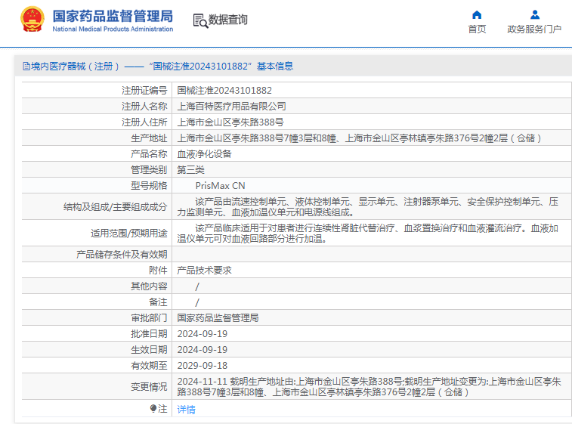
Task: Click the 血液净化设备 product name cell
Action: pos(204,153)
